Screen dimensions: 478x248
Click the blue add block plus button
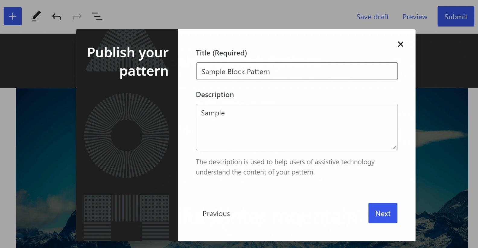(x=13, y=16)
